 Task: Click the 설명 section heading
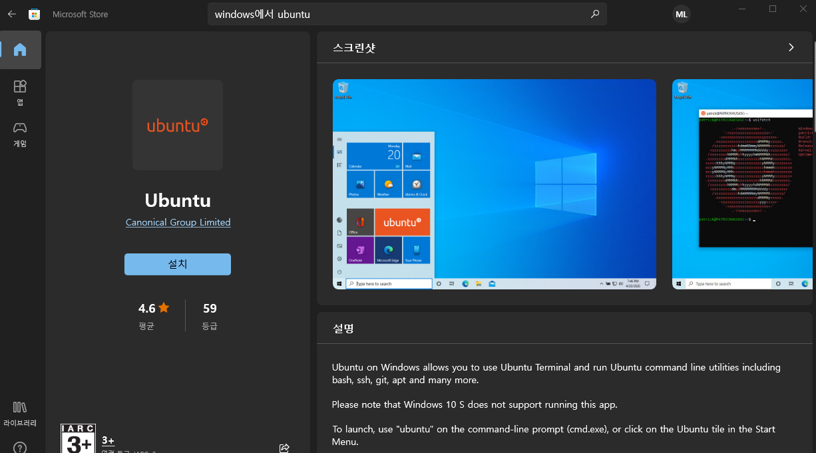coord(343,328)
